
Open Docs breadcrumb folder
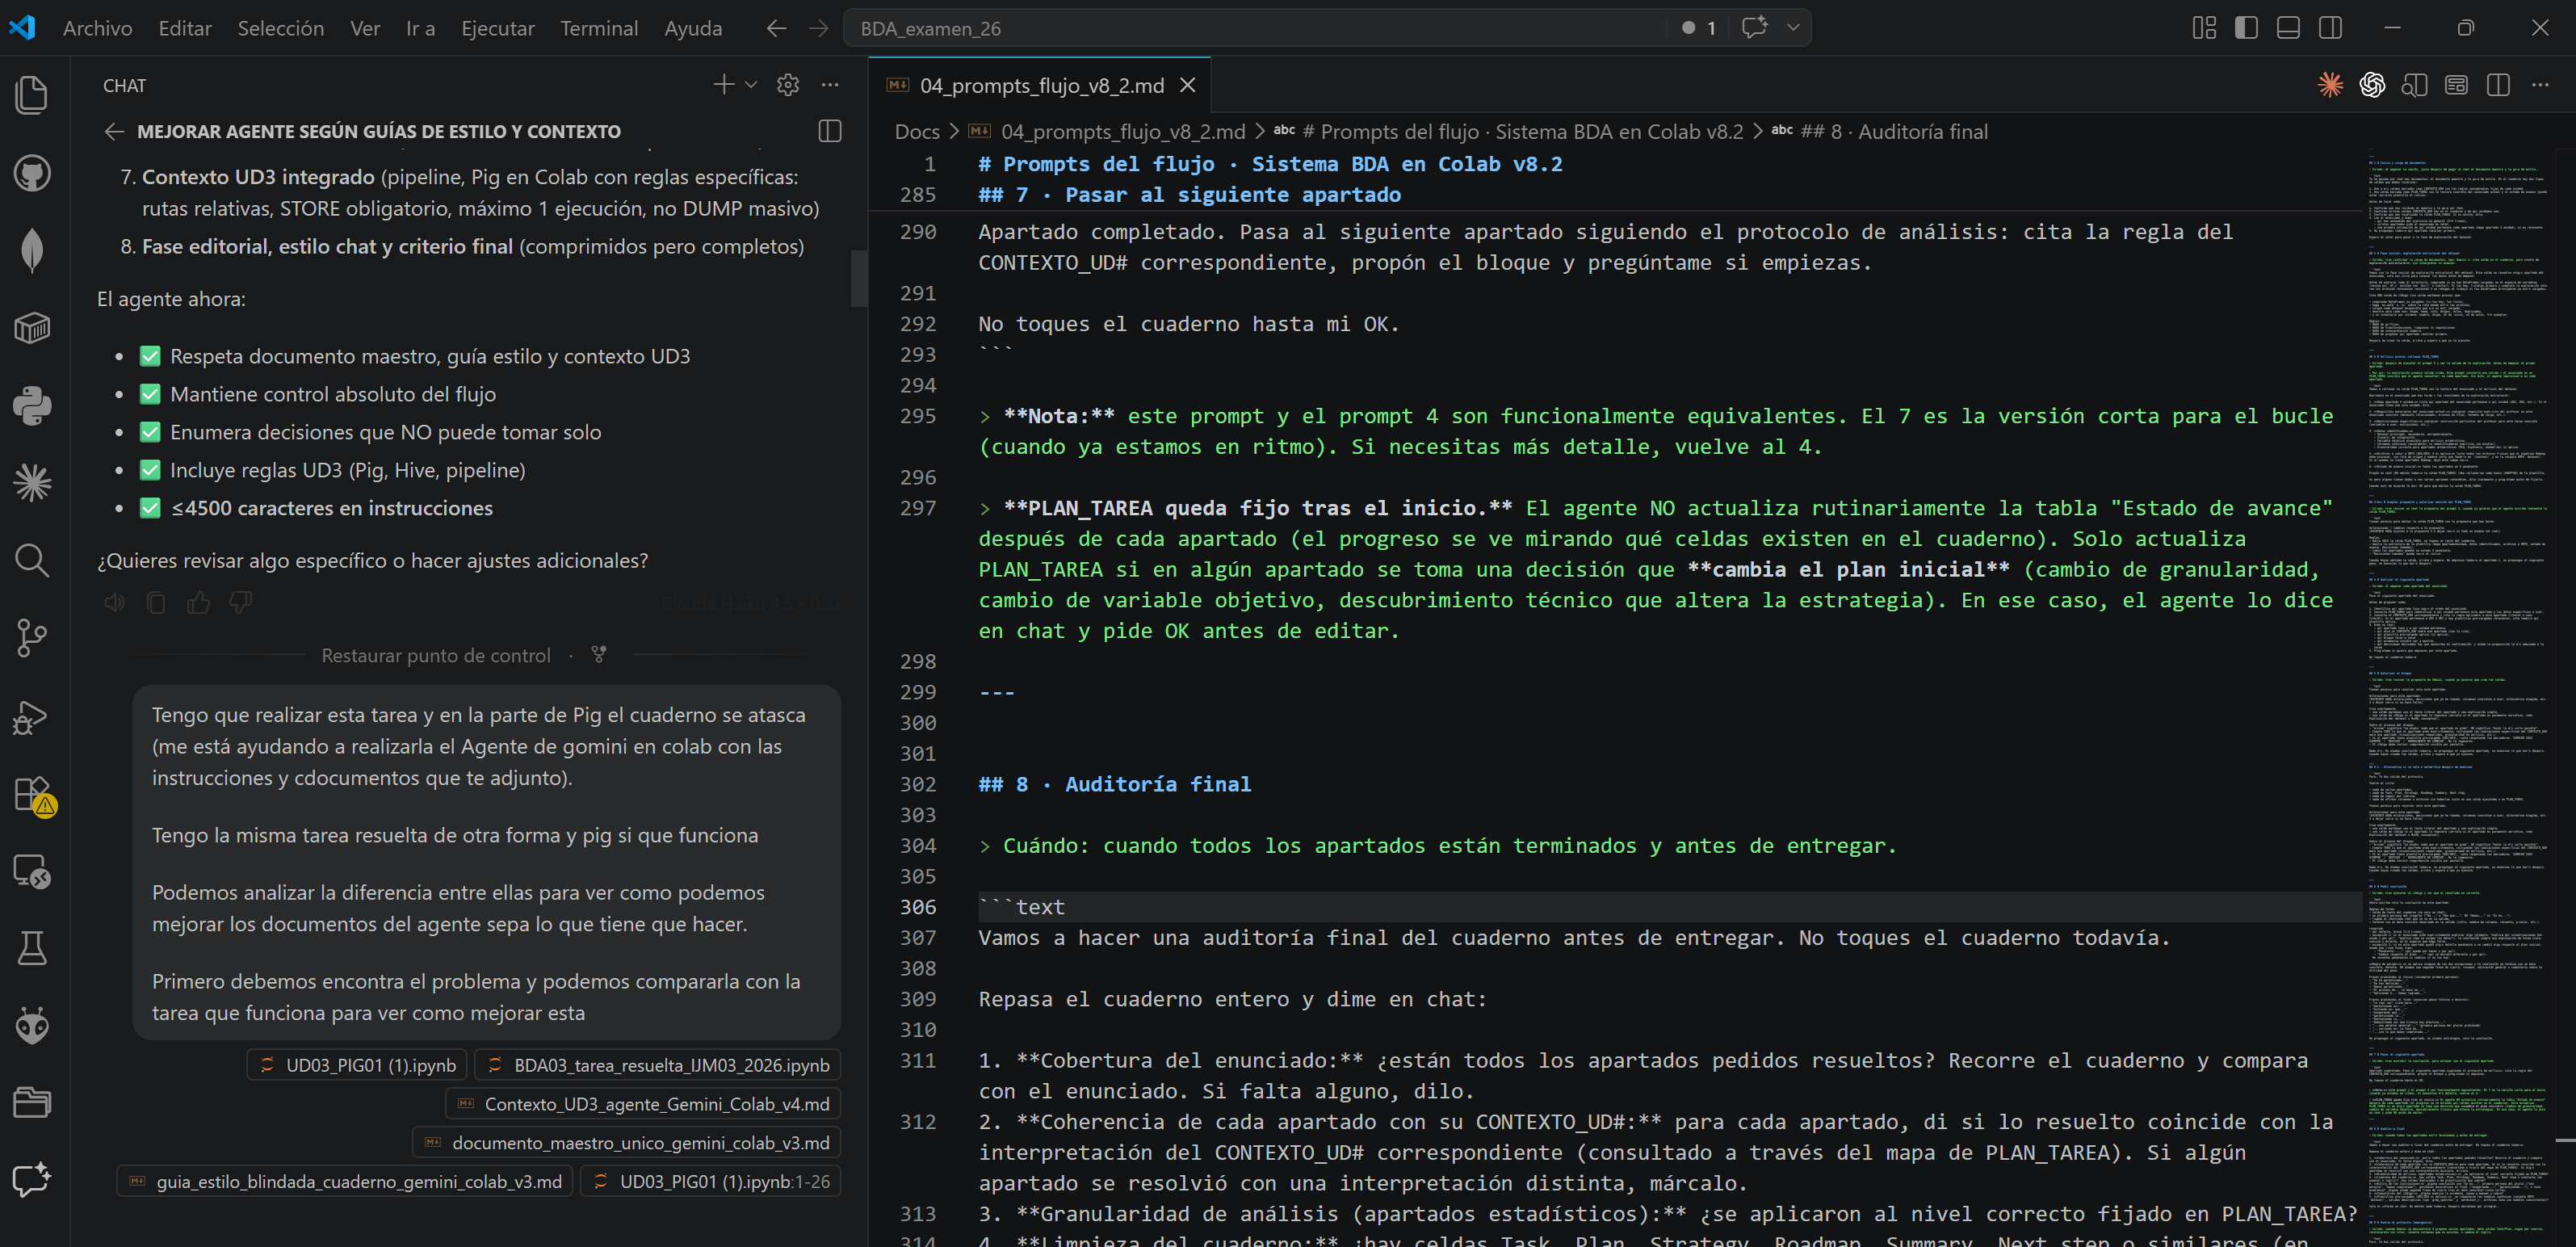[917, 131]
